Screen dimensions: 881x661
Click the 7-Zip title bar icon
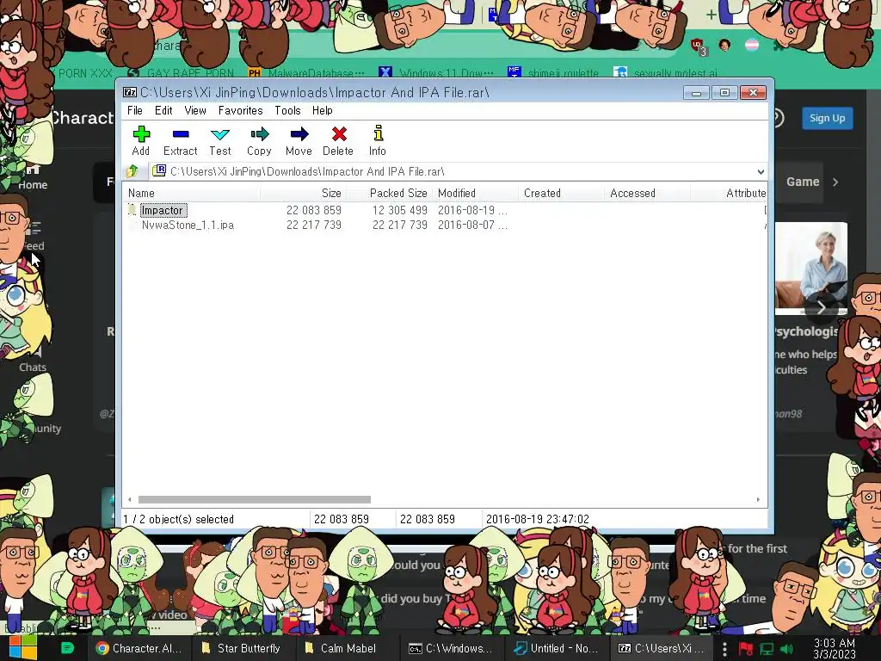click(130, 92)
